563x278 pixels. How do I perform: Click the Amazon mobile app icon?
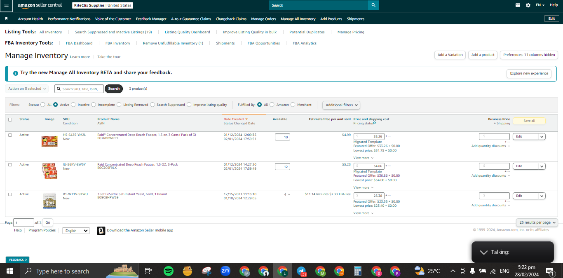[101, 231]
